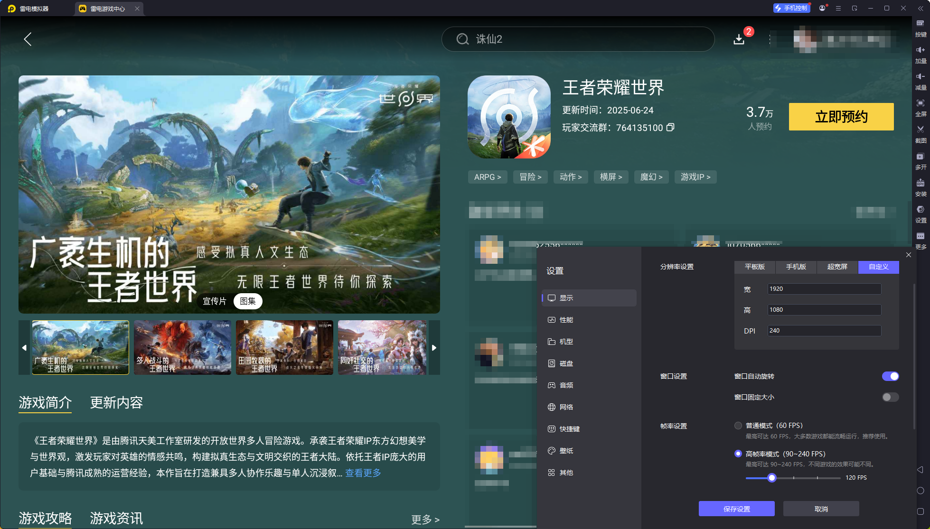Open the 冒险 > genre tag
The height and width of the screenshot is (529, 930).
click(x=530, y=177)
